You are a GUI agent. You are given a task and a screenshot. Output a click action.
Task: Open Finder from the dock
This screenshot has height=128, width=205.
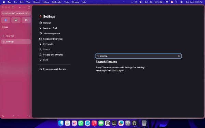click(61, 123)
